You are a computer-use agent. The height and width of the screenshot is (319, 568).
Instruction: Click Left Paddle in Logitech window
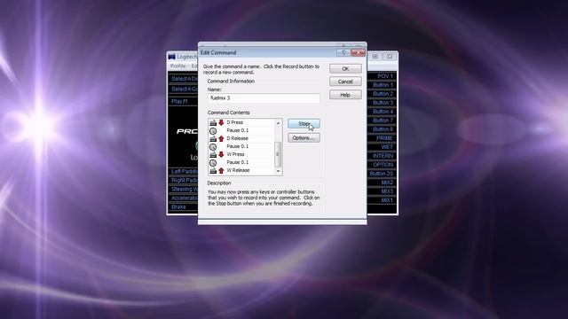184,171
